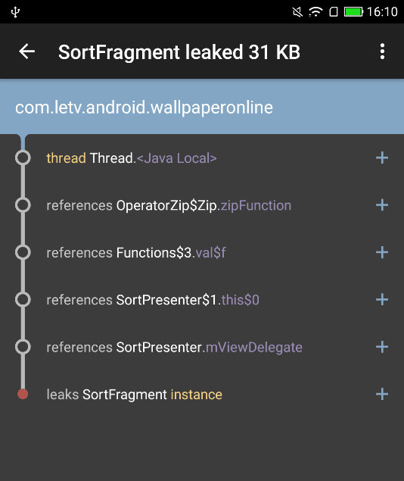Expand OperatorZip$Zip.zipFunction details with plus
Image resolution: width=404 pixels, height=481 pixels.
[x=382, y=205]
